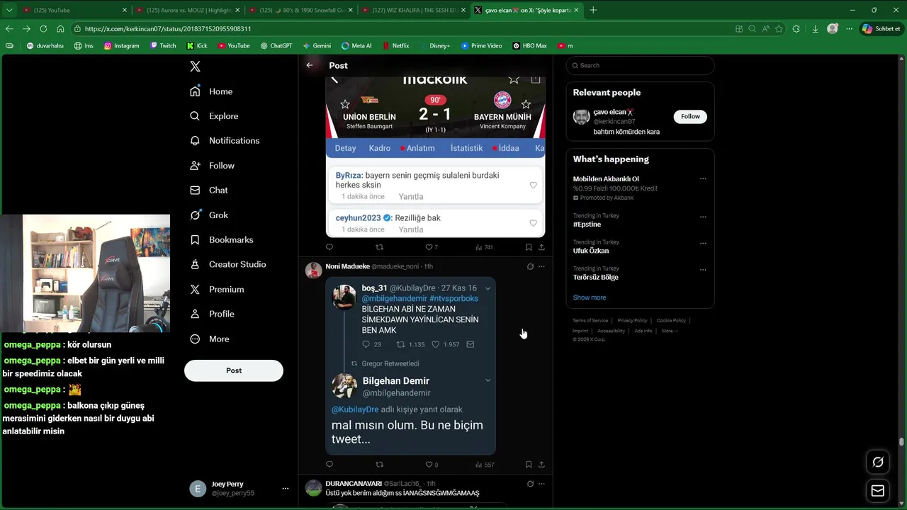The height and width of the screenshot is (510, 907).
Task: Share the Union Berlin match post
Action: pyautogui.click(x=542, y=247)
